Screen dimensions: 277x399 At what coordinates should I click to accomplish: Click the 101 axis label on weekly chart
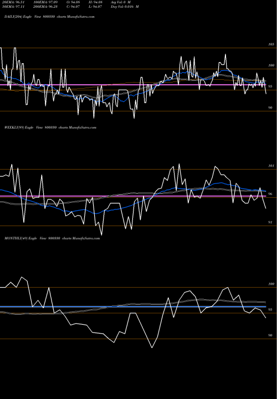(x=271, y=166)
